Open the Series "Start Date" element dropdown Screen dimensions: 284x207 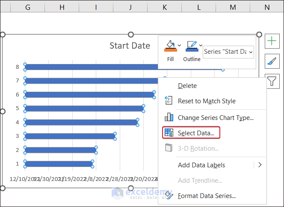(228, 52)
